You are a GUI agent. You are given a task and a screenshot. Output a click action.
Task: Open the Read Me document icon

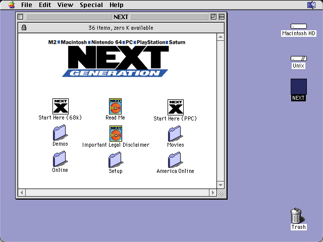coord(116,106)
